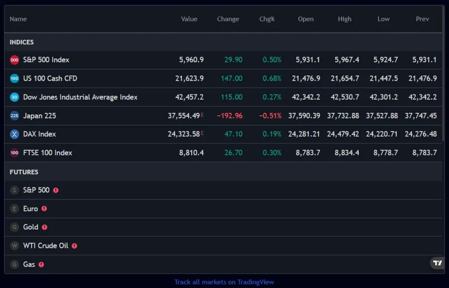Collapse the INDICES section header
Viewport: 449px width, 288px height.
(x=21, y=42)
